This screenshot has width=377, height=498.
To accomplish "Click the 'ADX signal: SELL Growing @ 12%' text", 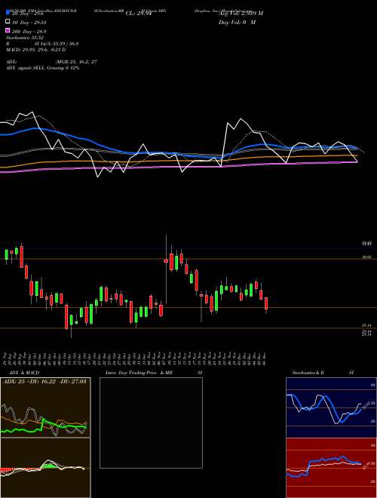I will point(42,68).
